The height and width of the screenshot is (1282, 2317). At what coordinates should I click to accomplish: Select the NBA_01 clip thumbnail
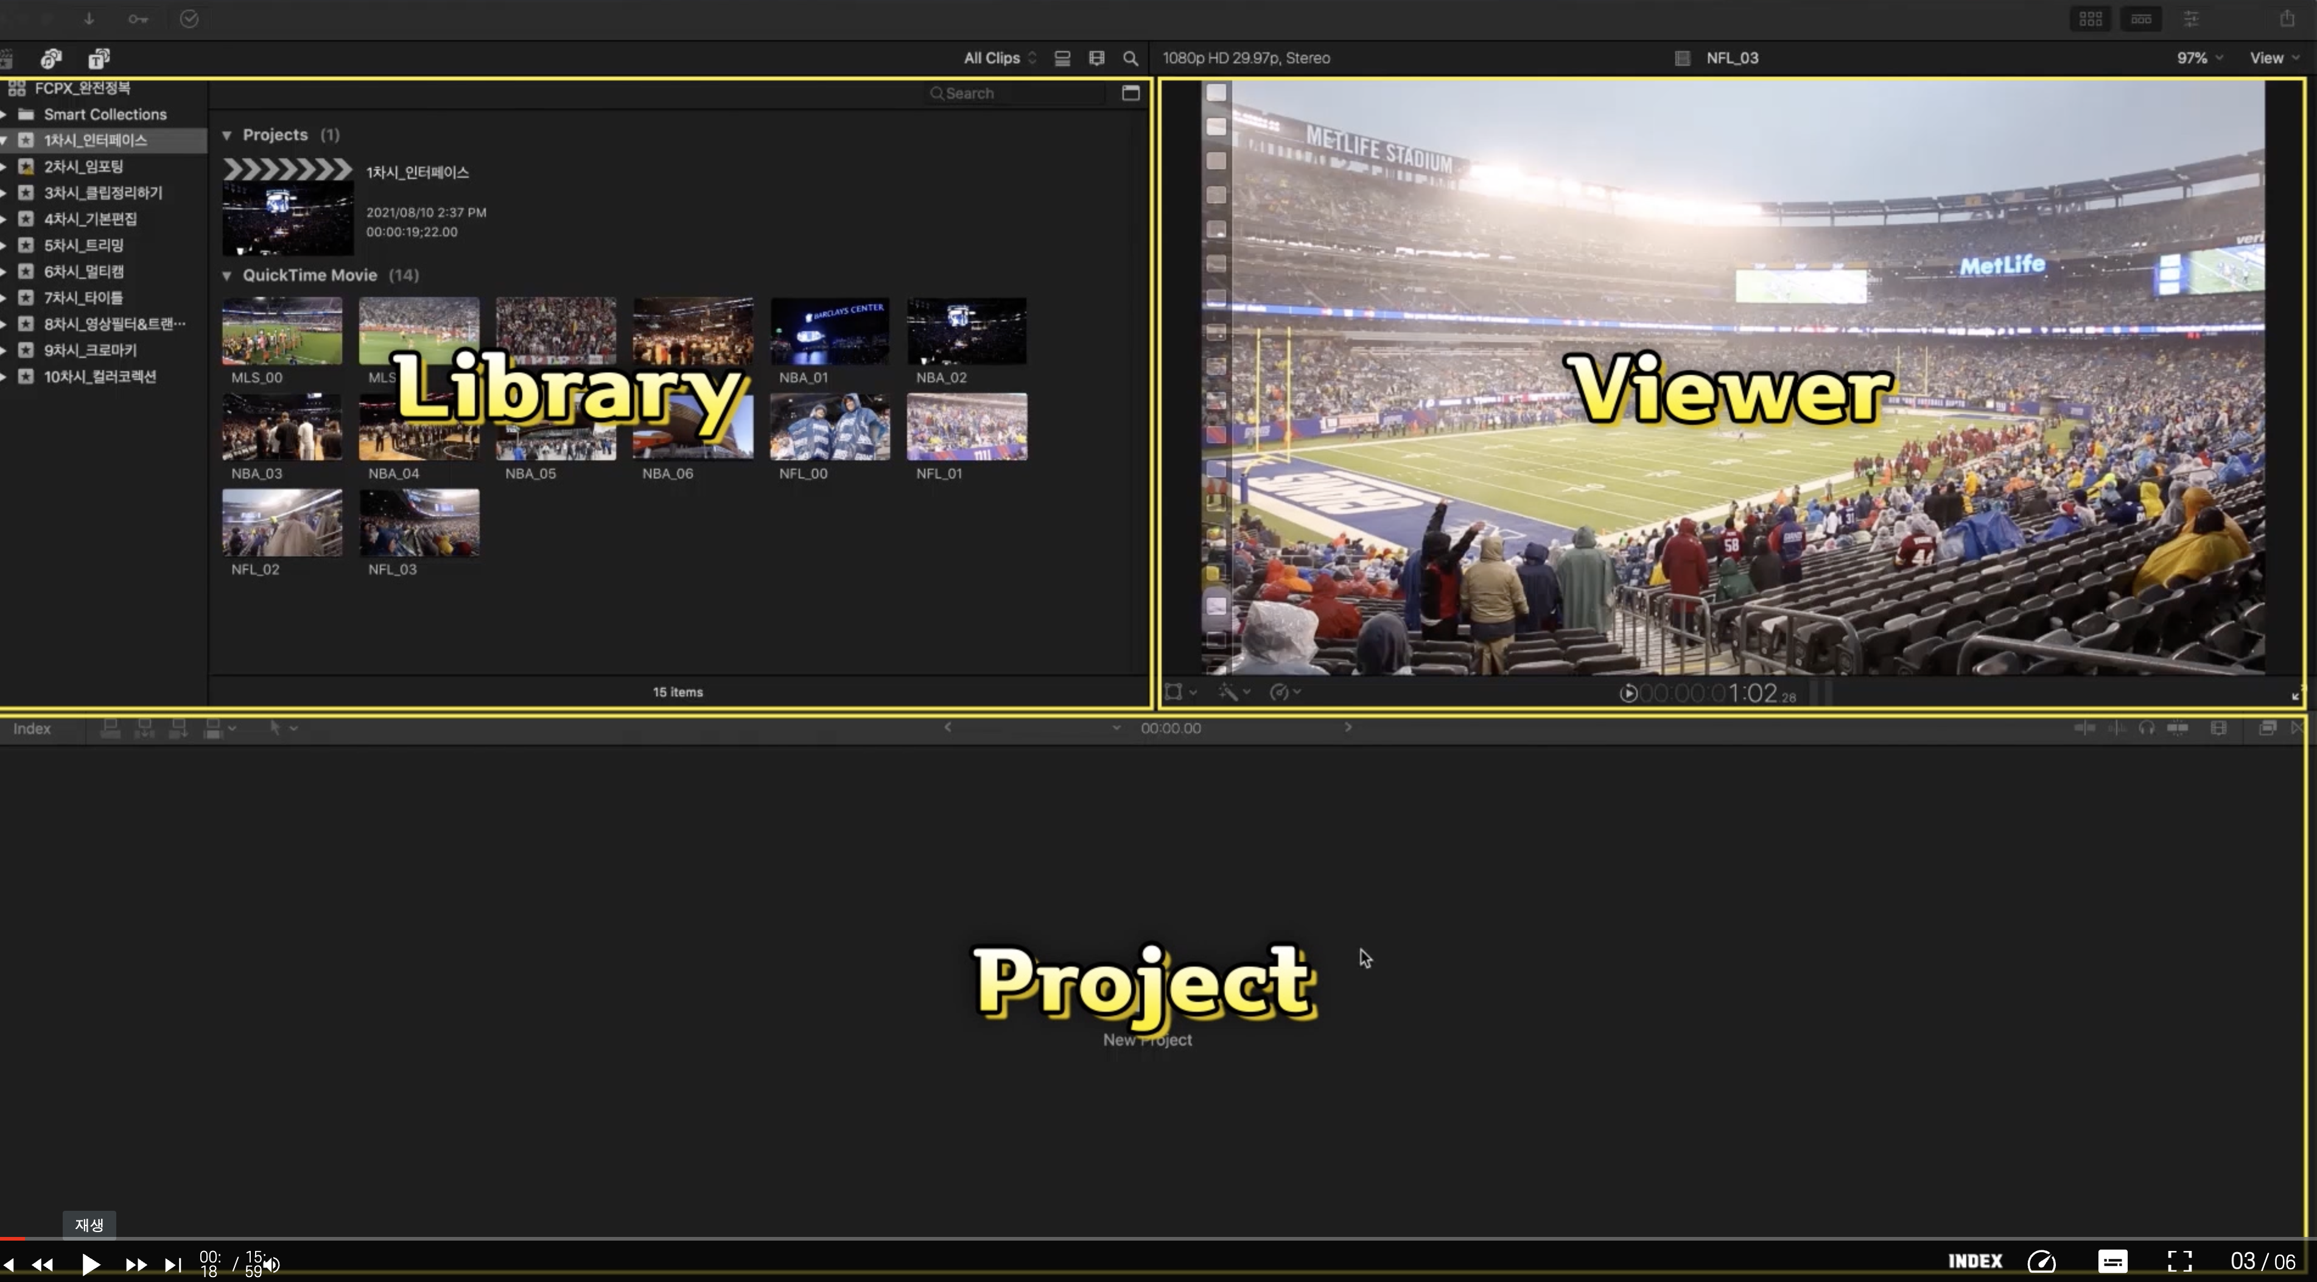coord(829,331)
